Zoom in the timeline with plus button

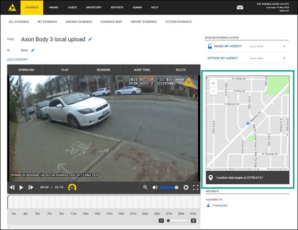[194, 221]
